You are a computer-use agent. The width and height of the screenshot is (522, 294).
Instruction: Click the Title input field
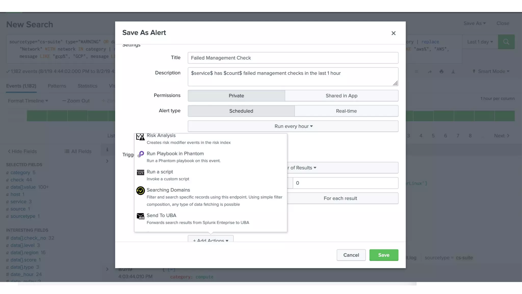293,58
